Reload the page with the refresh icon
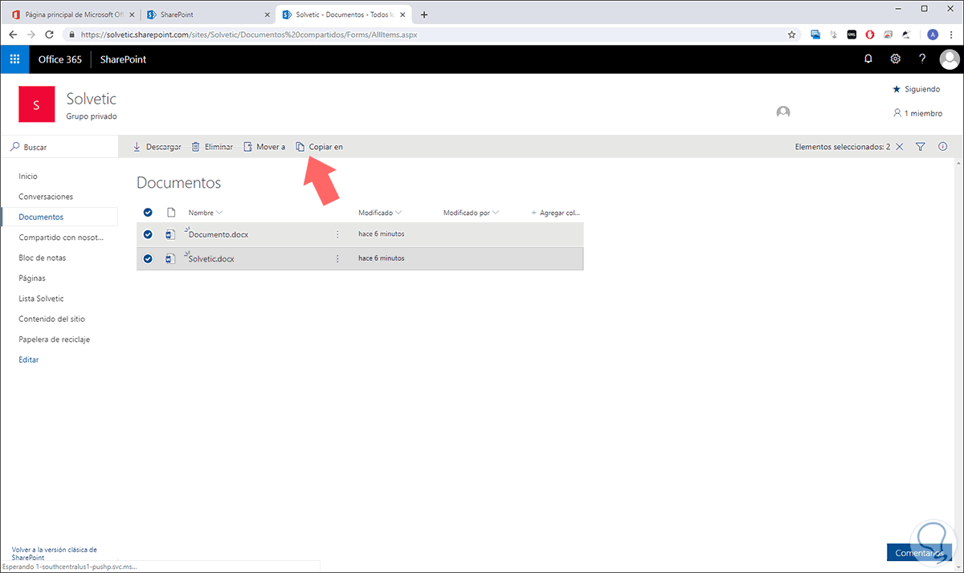This screenshot has width=964, height=573. pos(50,35)
